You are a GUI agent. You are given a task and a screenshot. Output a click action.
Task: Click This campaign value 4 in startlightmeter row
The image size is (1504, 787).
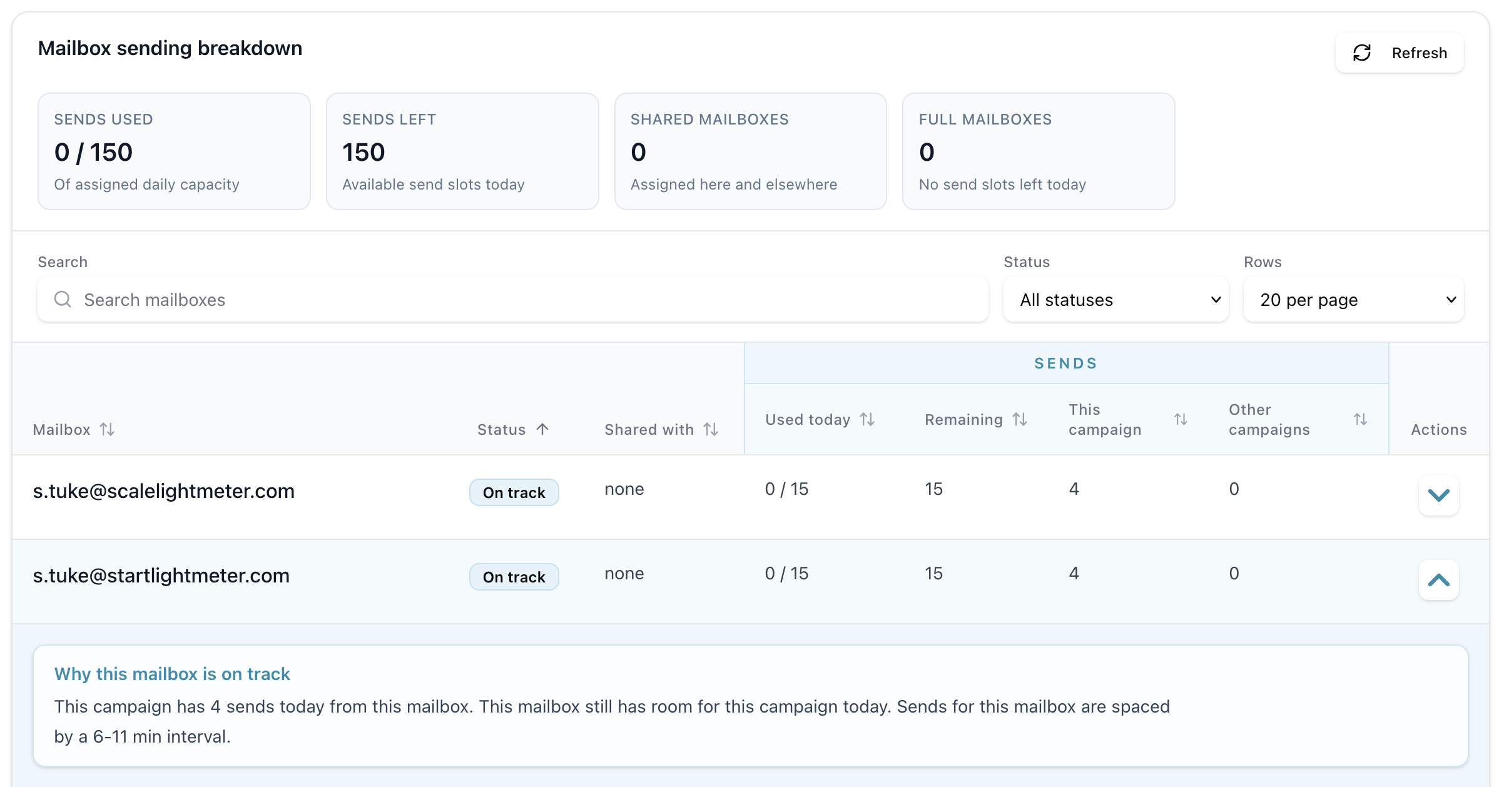[1074, 574]
